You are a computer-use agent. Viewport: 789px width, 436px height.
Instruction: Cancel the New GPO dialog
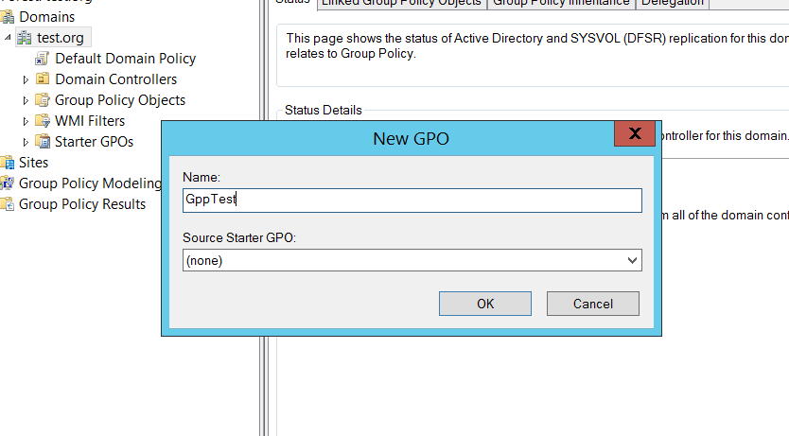[x=592, y=304]
